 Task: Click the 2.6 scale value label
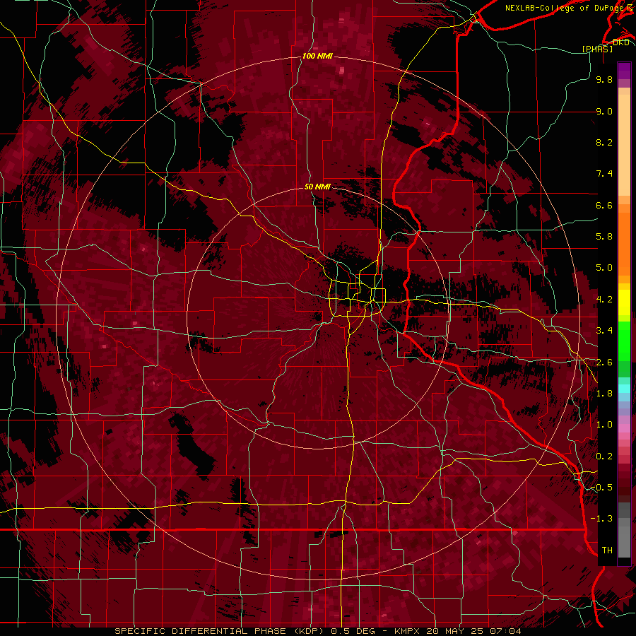pos(604,363)
